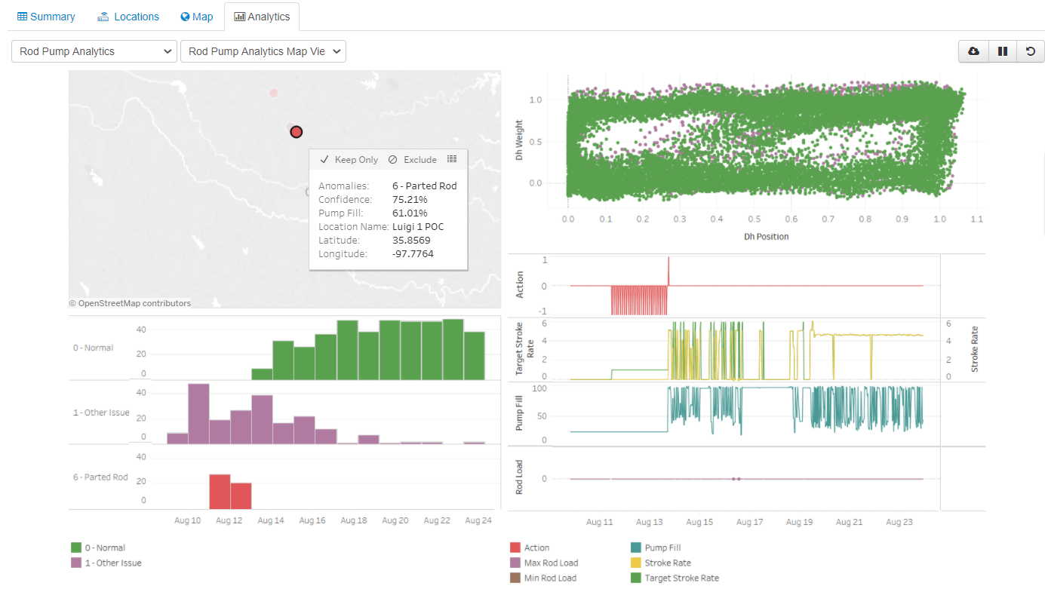Go to the Map tab
This screenshot has height=589, width=1045.
click(x=196, y=17)
